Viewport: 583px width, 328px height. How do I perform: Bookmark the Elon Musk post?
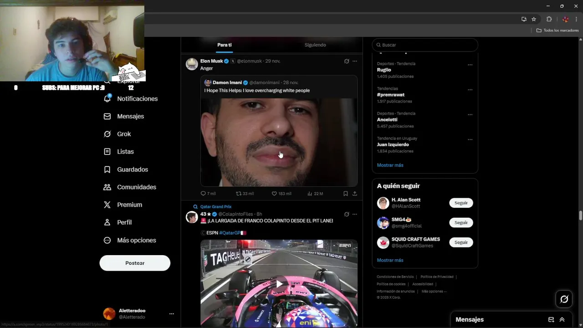click(346, 194)
